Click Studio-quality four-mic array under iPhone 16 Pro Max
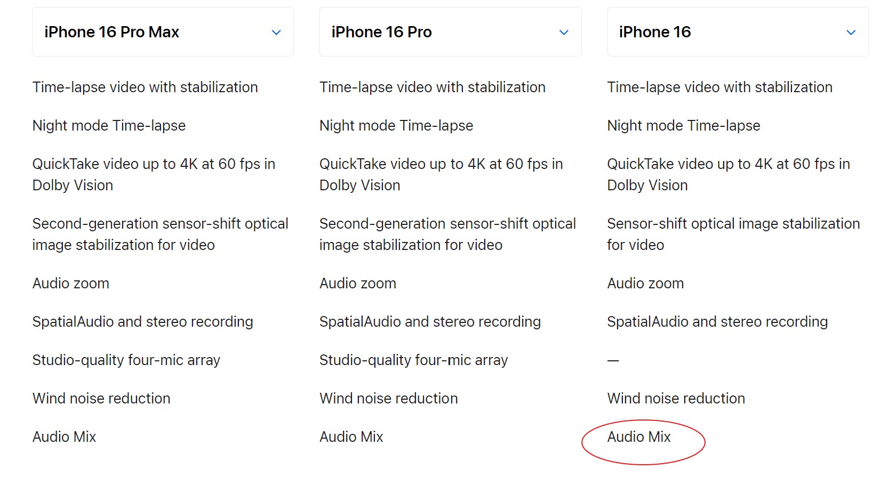The image size is (896, 485). click(126, 360)
